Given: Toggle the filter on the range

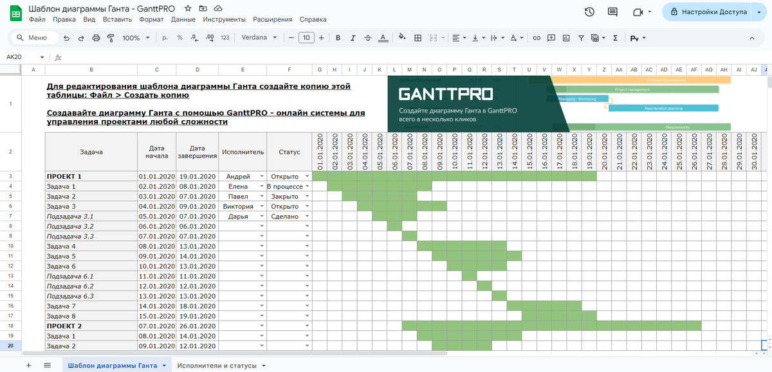Looking at the screenshot, I should [581, 38].
